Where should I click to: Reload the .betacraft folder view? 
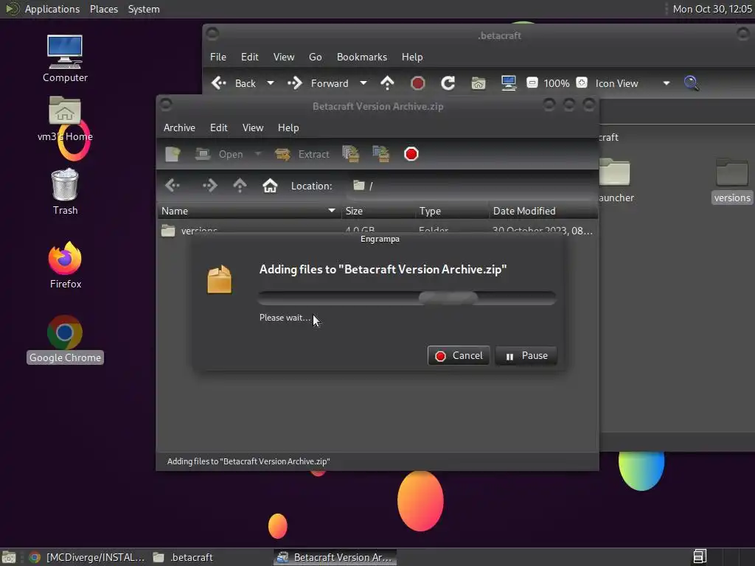coord(448,83)
